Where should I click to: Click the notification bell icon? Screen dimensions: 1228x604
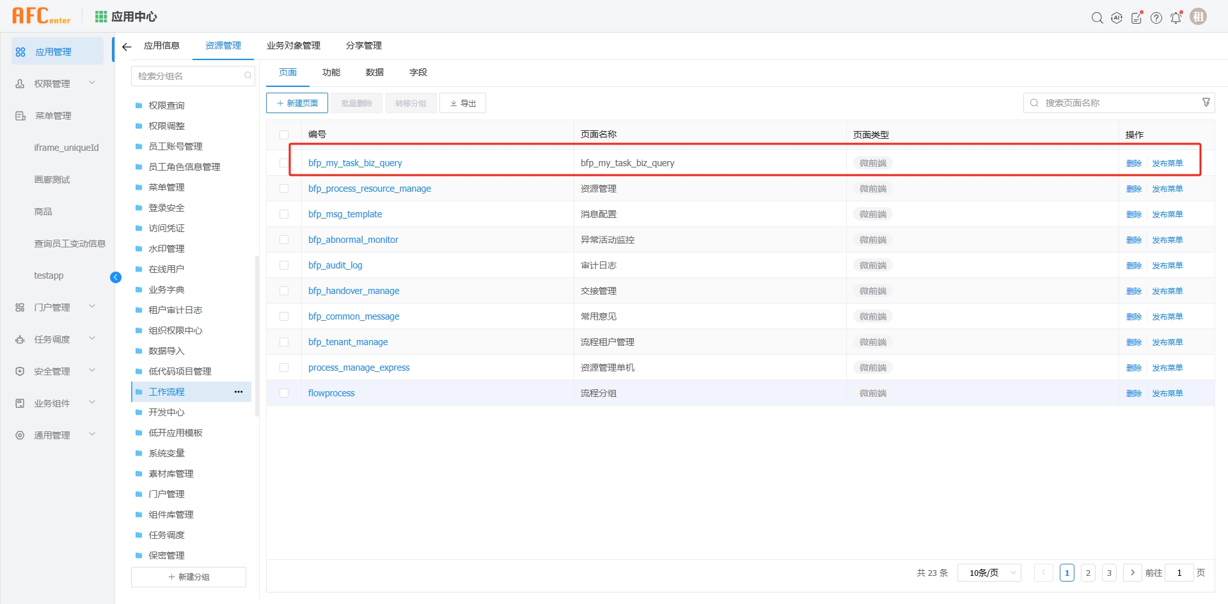coord(1176,18)
